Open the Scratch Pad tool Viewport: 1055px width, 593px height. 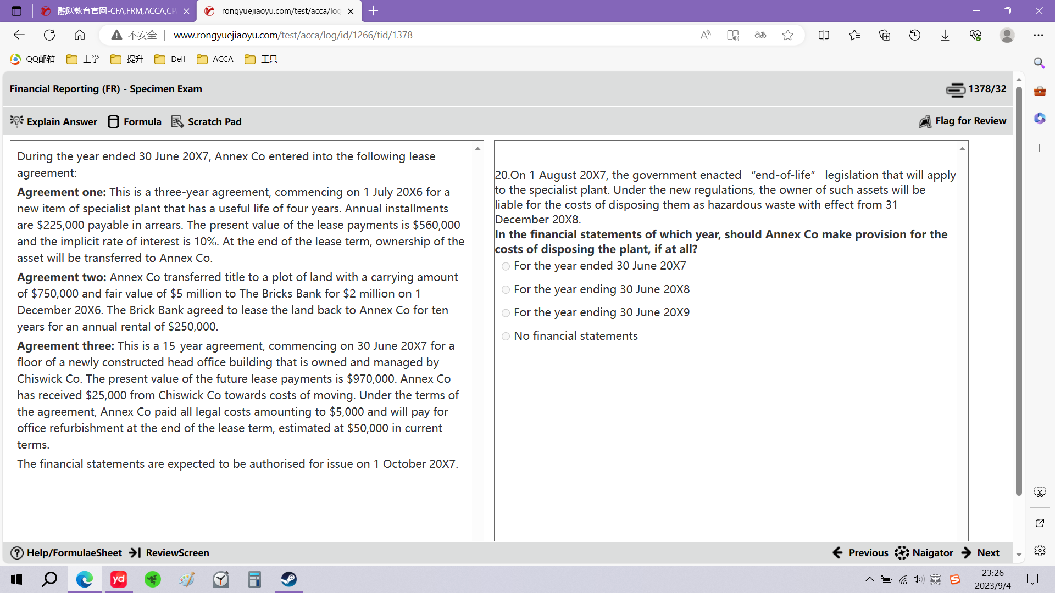tap(207, 121)
